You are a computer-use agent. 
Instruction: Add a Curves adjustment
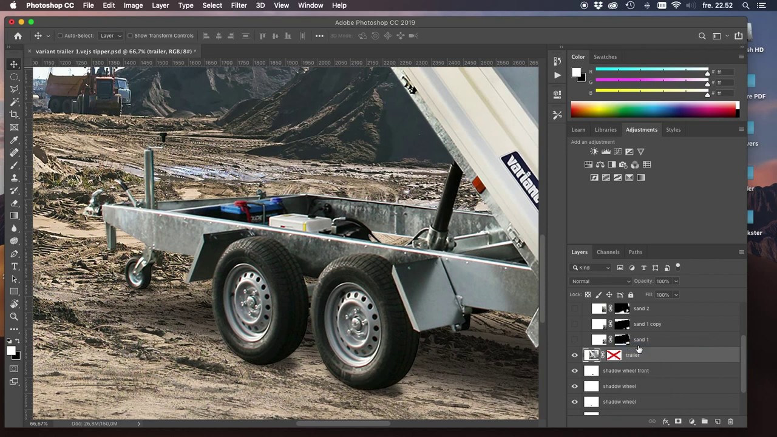point(617,152)
